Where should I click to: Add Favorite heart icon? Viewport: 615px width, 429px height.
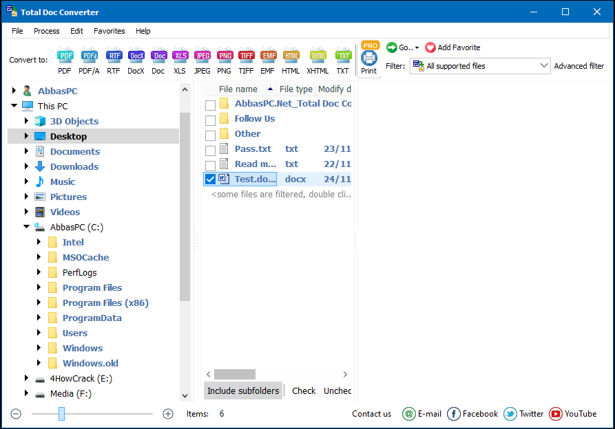click(430, 47)
